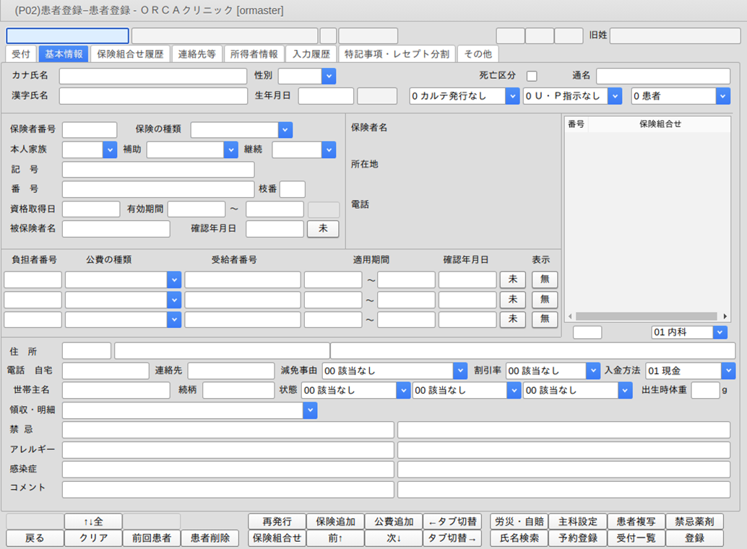Toggle the 死亡区分 checkbox
Image resolution: width=747 pixels, height=549 pixels.
pyautogui.click(x=532, y=76)
